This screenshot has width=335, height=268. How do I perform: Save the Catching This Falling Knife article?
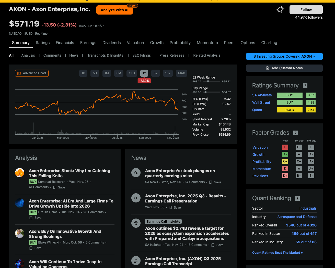click(59, 187)
